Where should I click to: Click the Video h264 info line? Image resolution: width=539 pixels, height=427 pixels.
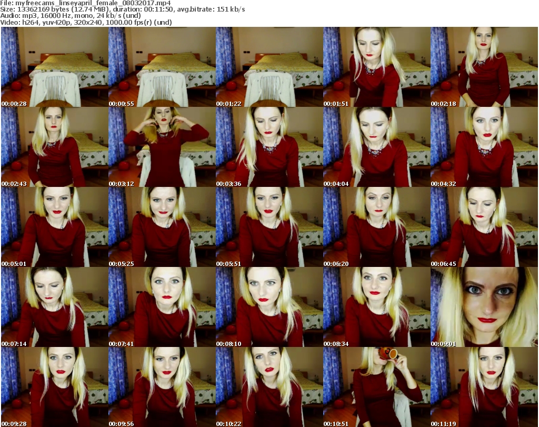(x=86, y=23)
